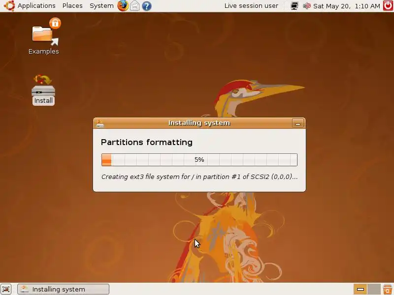Open the Places menu
Screen dimensions: 394x295
point(72,6)
